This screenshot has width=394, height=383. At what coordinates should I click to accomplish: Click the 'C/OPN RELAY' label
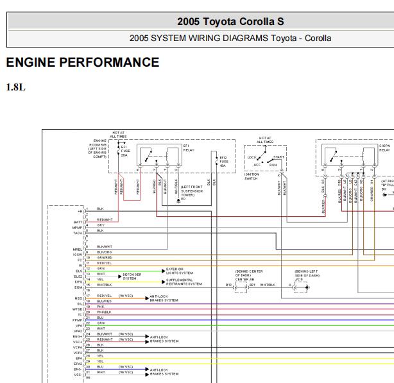[x=385, y=148]
